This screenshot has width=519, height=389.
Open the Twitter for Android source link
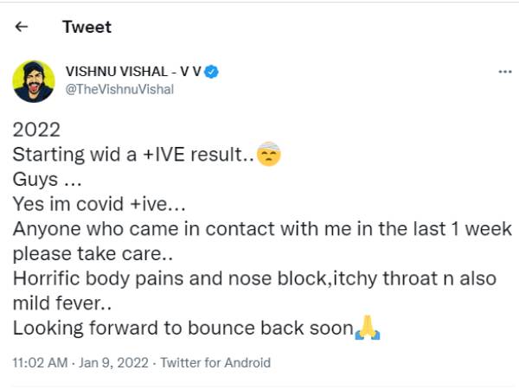[215, 362]
